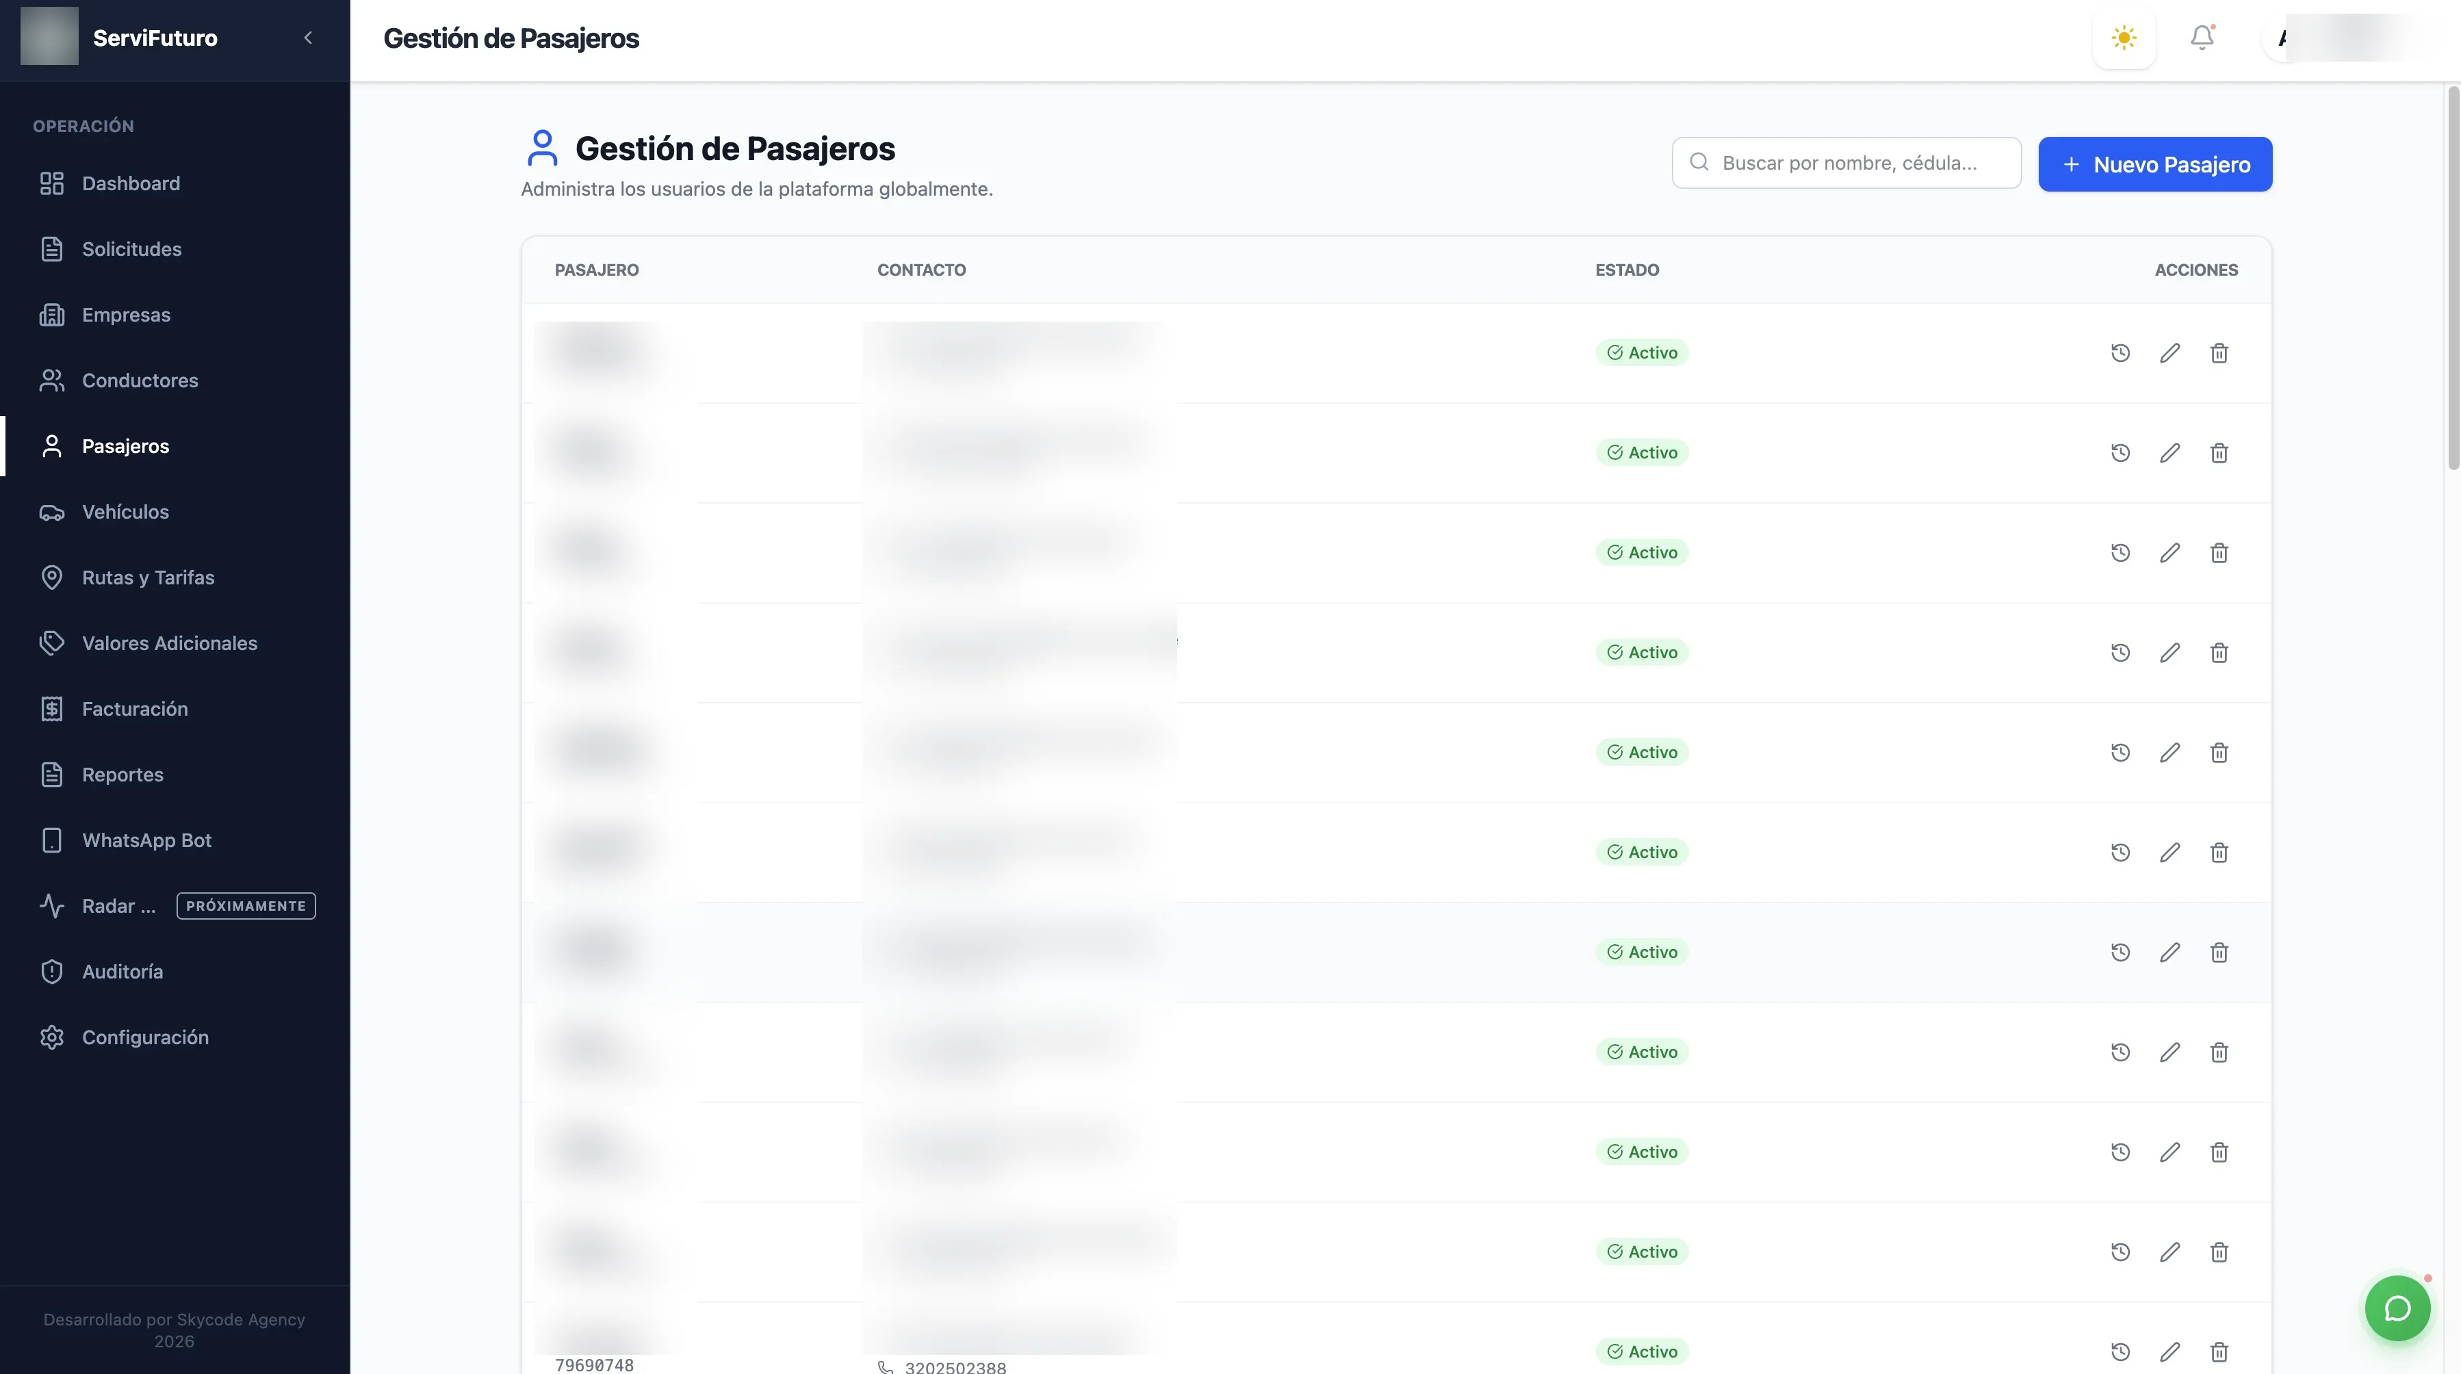2461x1374 pixels.
Task: Delete the fifth passenger row
Action: 2219,753
